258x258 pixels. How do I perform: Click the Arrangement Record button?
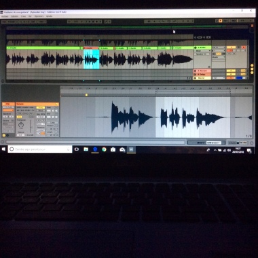click(96, 22)
